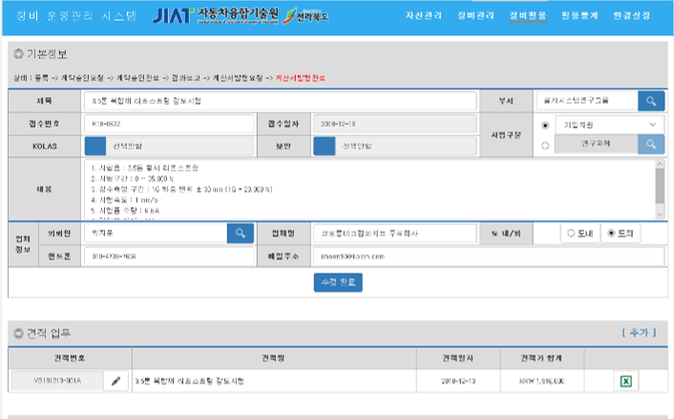Download the estimate via green Excel icon
Screen dimensions: 674x419
pos(626,381)
